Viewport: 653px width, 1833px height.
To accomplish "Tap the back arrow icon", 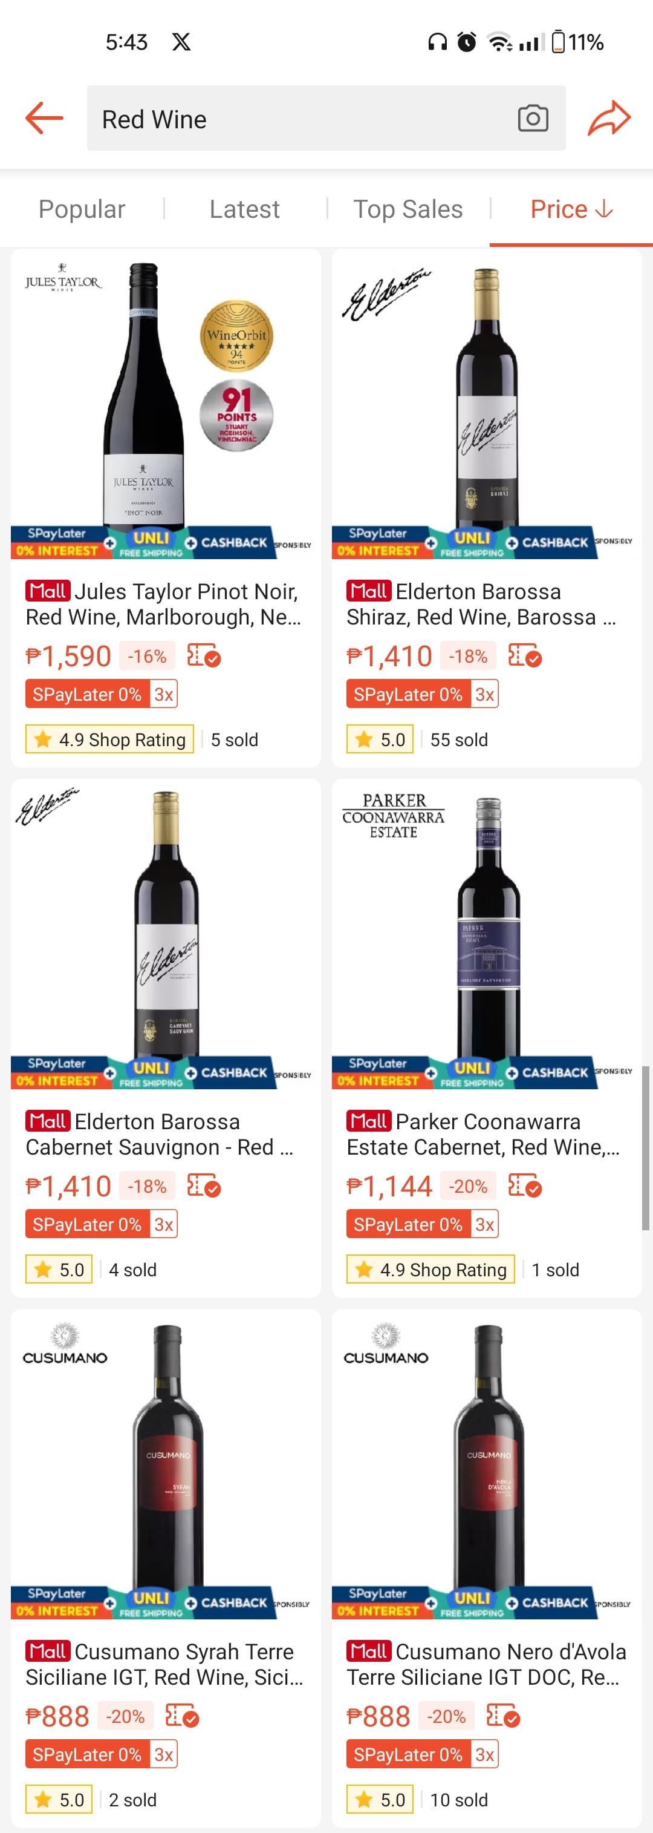I will click(x=44, y=118).
